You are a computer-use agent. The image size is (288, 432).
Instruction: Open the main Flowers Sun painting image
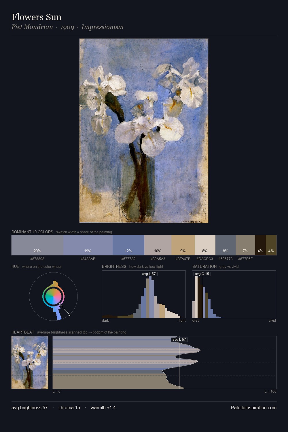(144, 131)
